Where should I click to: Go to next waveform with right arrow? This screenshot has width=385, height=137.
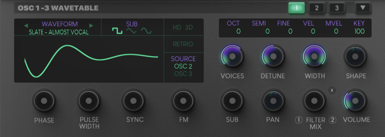(x=91, y=25)
